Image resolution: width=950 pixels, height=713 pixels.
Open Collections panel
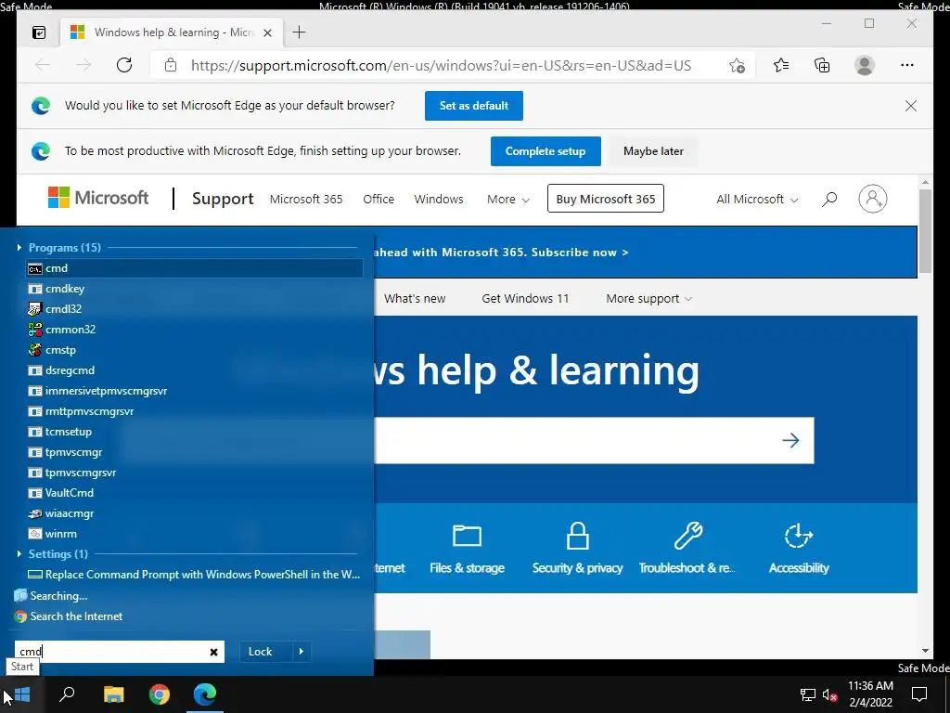click(822, 65)
